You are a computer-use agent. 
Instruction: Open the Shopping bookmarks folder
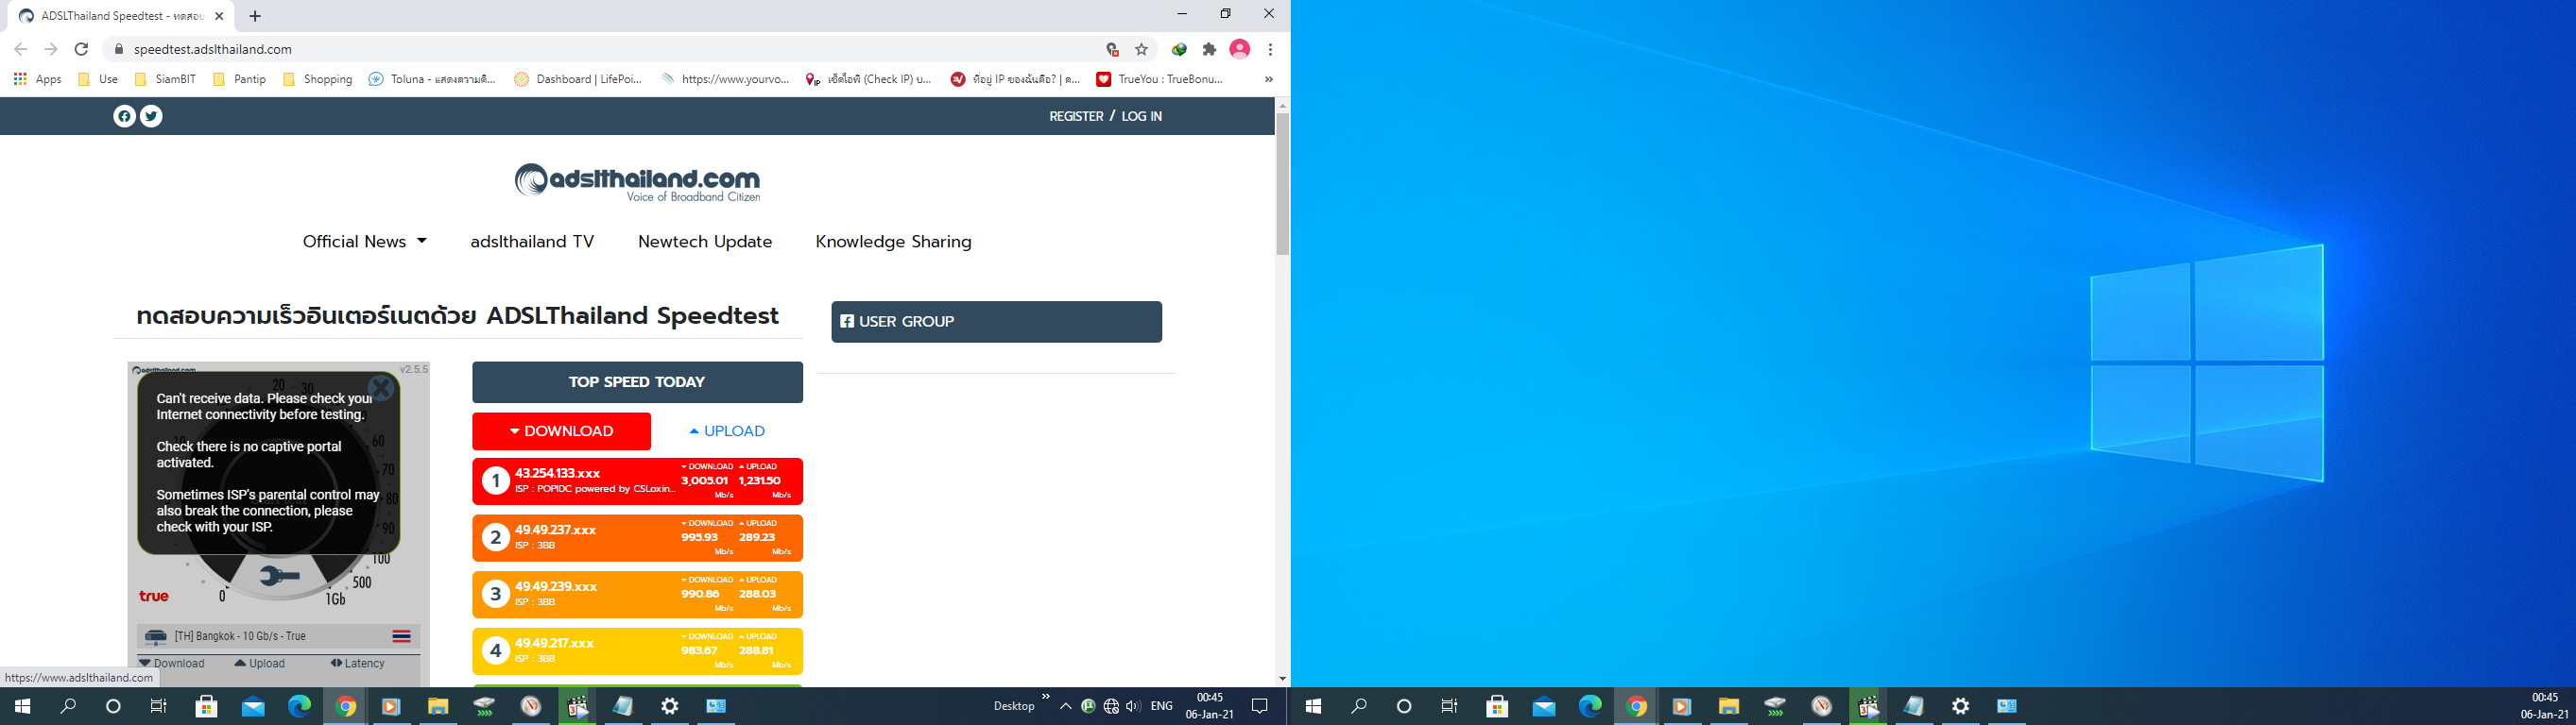(318, 79)
